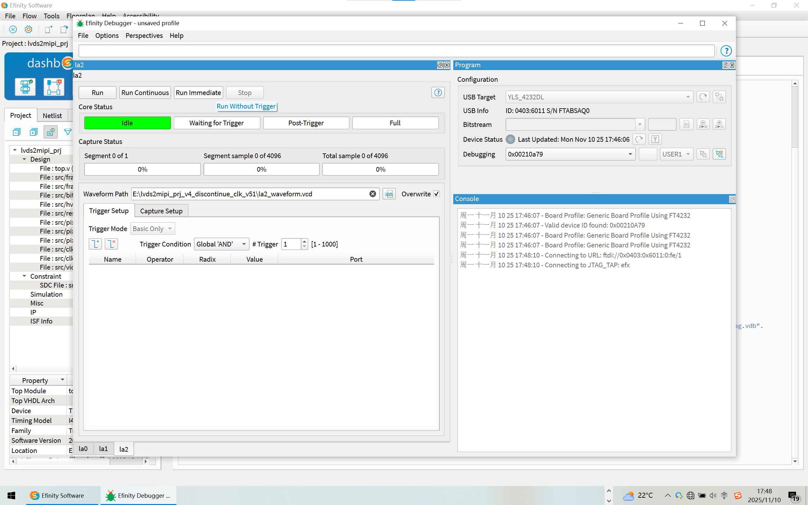Click the remove trigger condition icon
This screenshot has height=505, width=808.
tap(111, 244)
